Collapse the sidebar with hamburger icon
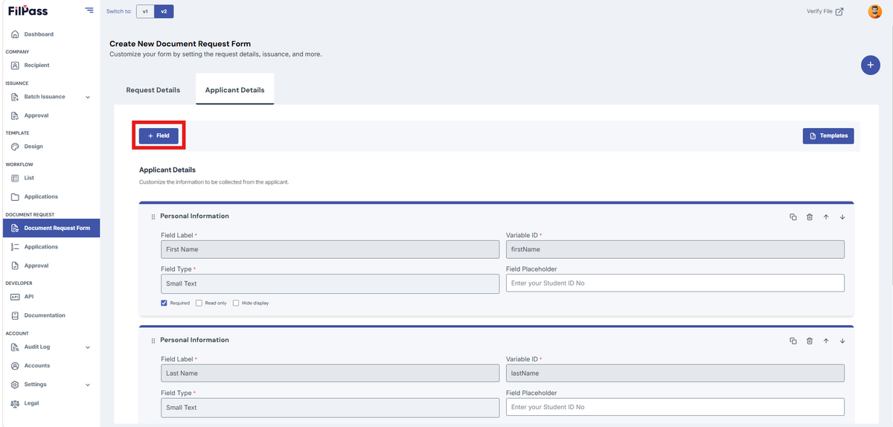This screenshot has height=427, width=893. (89, 10)
